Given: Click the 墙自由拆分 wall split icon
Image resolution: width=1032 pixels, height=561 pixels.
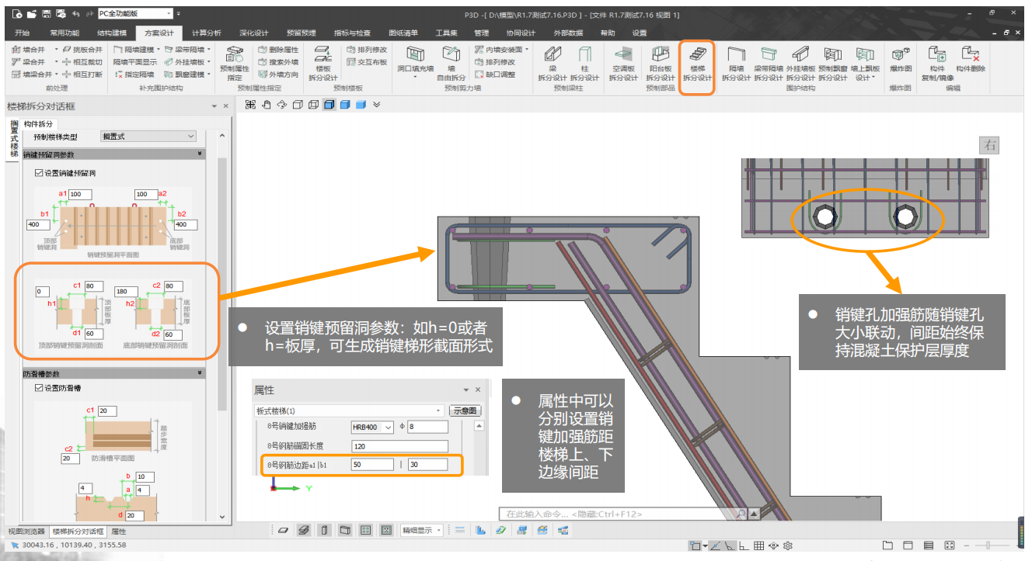Looking at the screenshot, I should (451, 62).
